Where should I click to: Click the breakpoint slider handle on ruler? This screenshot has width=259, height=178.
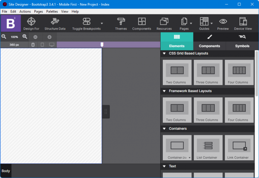click(x=102, y=44)
